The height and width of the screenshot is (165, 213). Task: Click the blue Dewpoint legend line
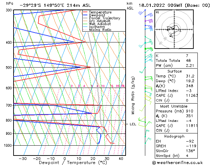85,15
